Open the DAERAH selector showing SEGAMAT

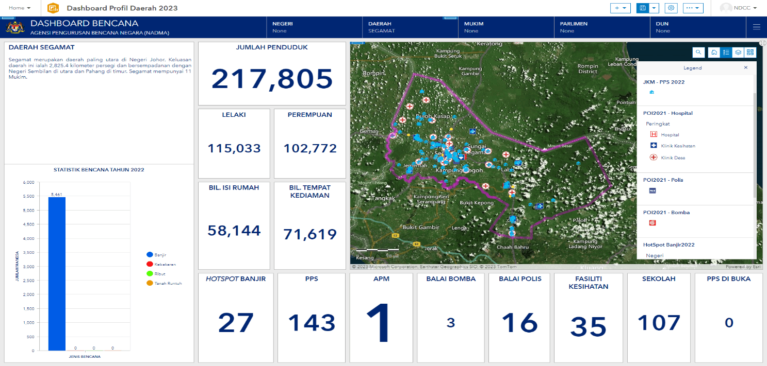pyautogui.click(x=405, y=27)
